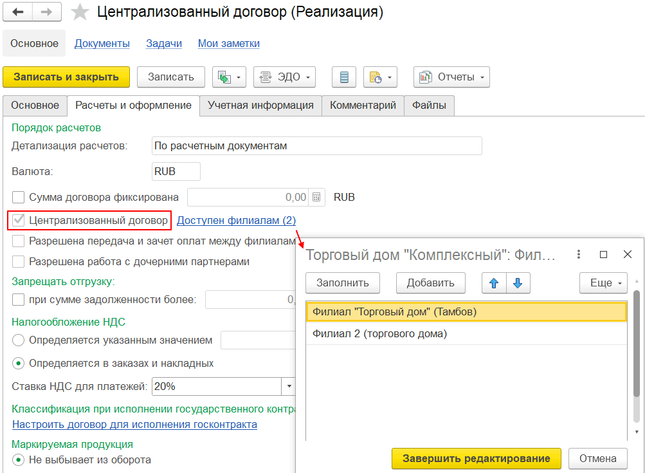The image size is (645, 473).
Task: Open the document structure list icon
Action: pos(344,77)
